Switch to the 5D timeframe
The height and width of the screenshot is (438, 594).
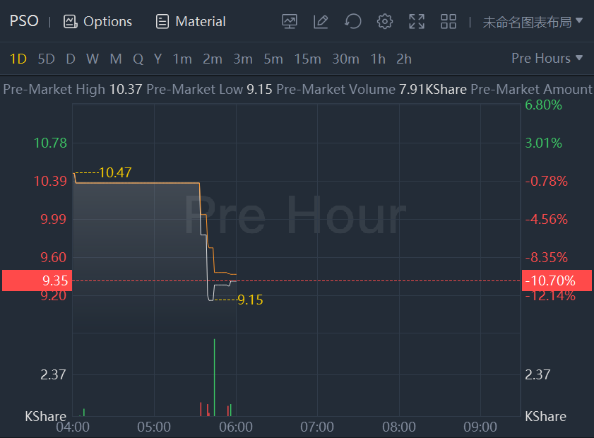(46, 59)
